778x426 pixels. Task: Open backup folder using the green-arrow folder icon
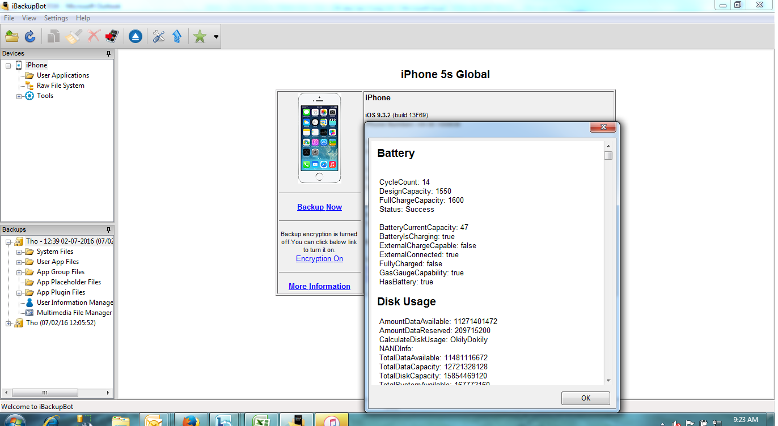click(12, 37)
